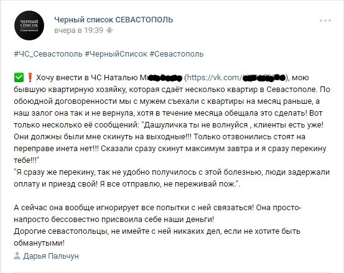344x273 pixels.
Task: Click the final word "обманутыми!"
Action: (39, 243)
